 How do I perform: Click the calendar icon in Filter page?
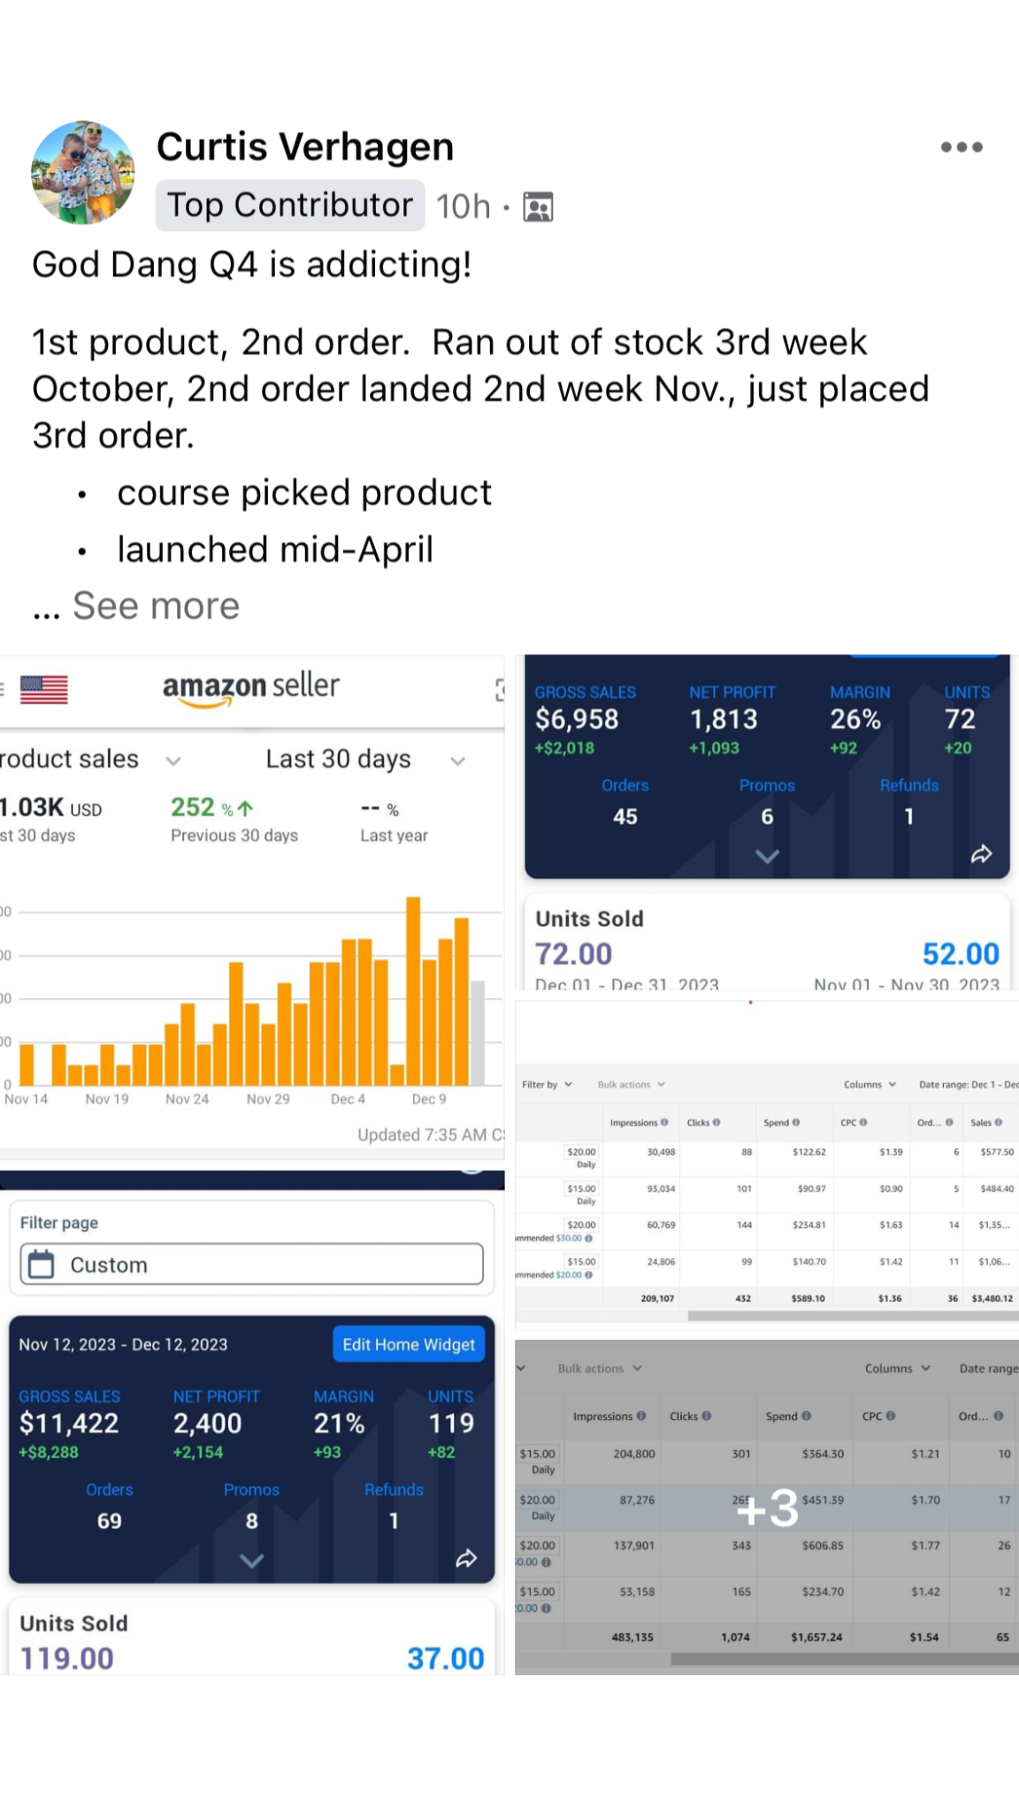42,1265
